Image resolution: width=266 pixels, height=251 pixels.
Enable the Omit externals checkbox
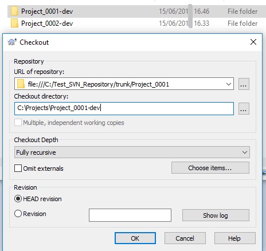18,168
